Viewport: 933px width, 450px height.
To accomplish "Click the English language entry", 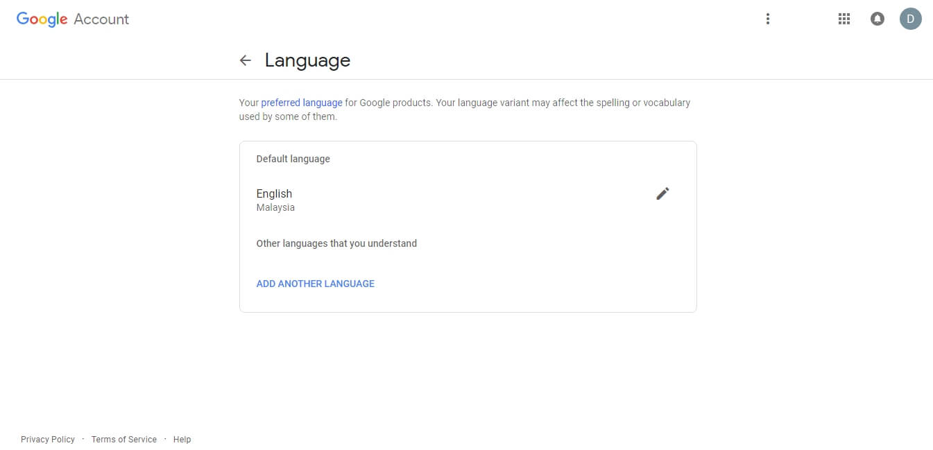I will [x=274, y=193].
